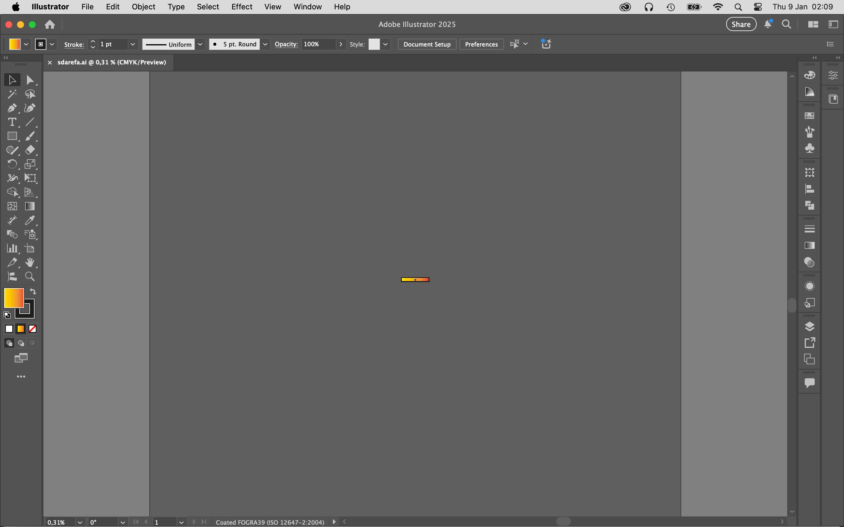Select the Zoom tool
This screenshot has width=844, height=527.
pos(30,277)
